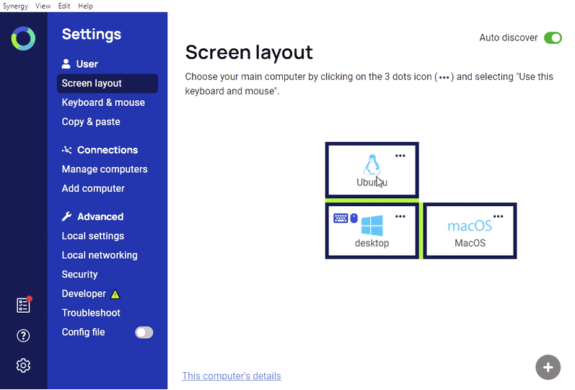The width and height of the screenshot is (575, 390).
Task: Click the Windows logo on desktop tile
Action: click(372, 226)
